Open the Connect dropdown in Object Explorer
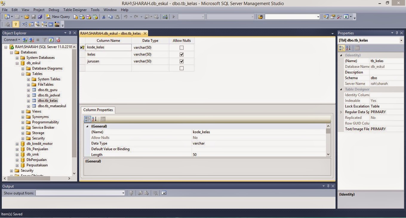The width and height of the screenshot is (406, 218). coord(12,40)
